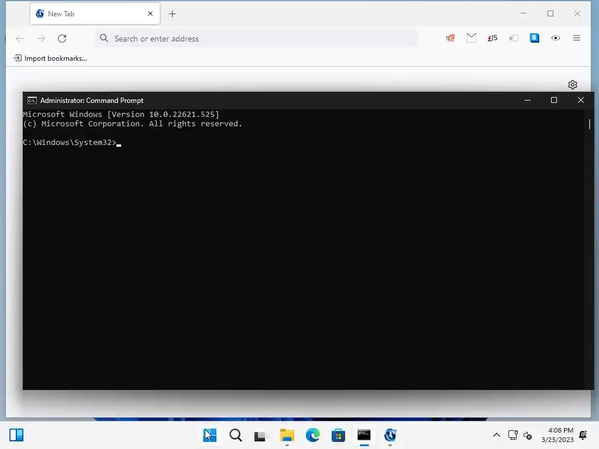Open a new browser tab with plus button
This screenshot has width=599, height=449.
[x=173, y=14]
